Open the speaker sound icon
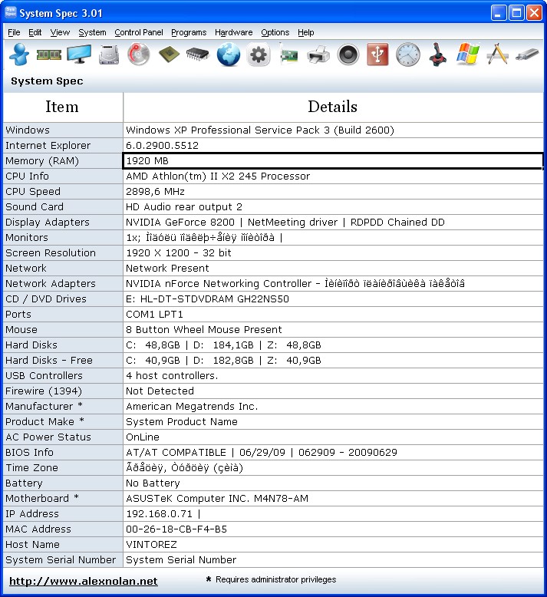The image size is (547, 597). pos(348,54)
